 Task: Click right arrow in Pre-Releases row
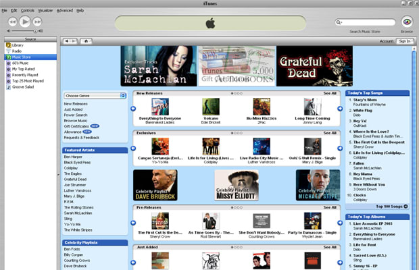point(340,223)
